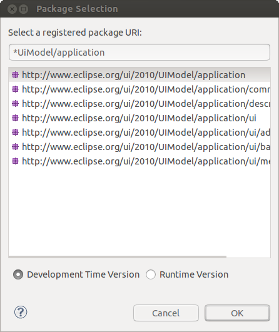This screenshot has width=279, height=332.
Task: Click package icon for application/comm row
Action: tap(15, 89)
